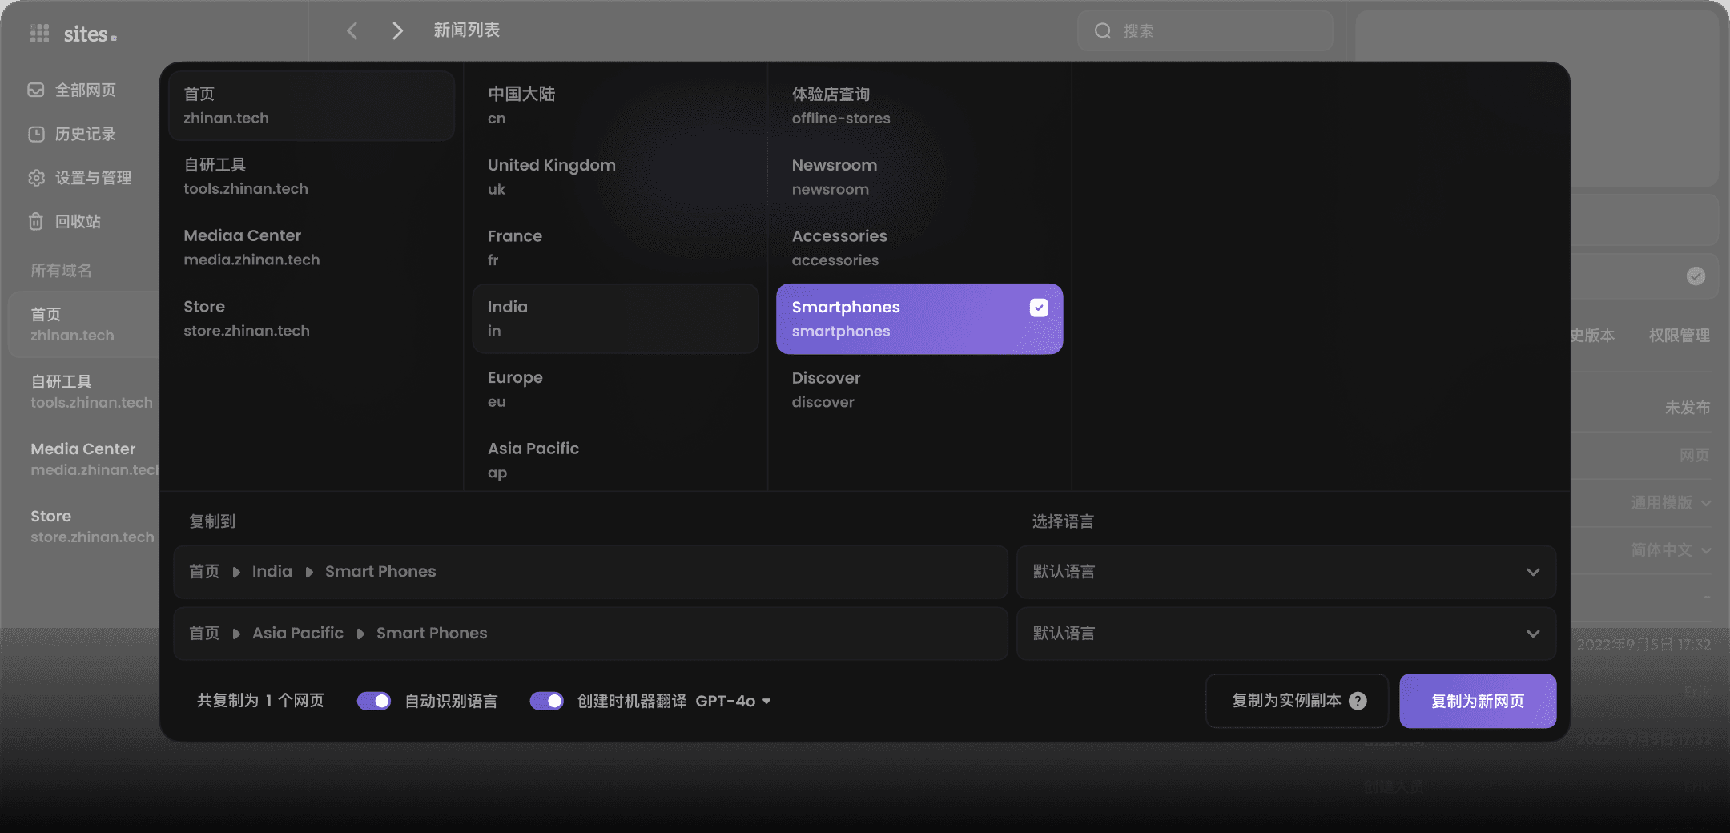Select India in region
Viewport: 1730px width, 833px height.
[x=615, y=318]
